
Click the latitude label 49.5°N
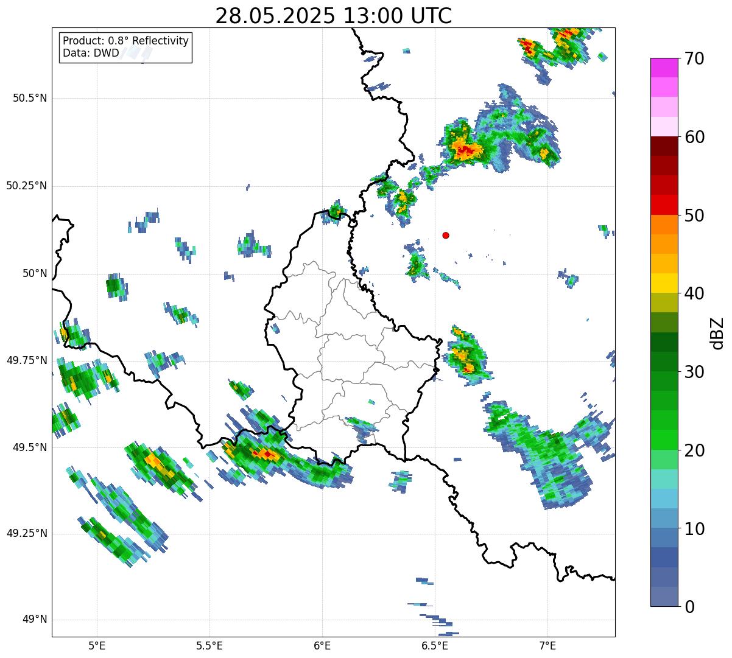click(30, 447)
